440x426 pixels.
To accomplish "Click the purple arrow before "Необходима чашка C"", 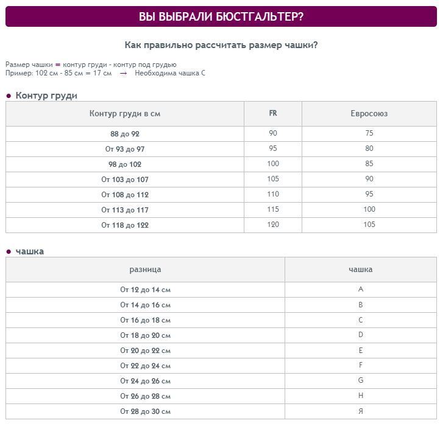I will tap(123, 73).
